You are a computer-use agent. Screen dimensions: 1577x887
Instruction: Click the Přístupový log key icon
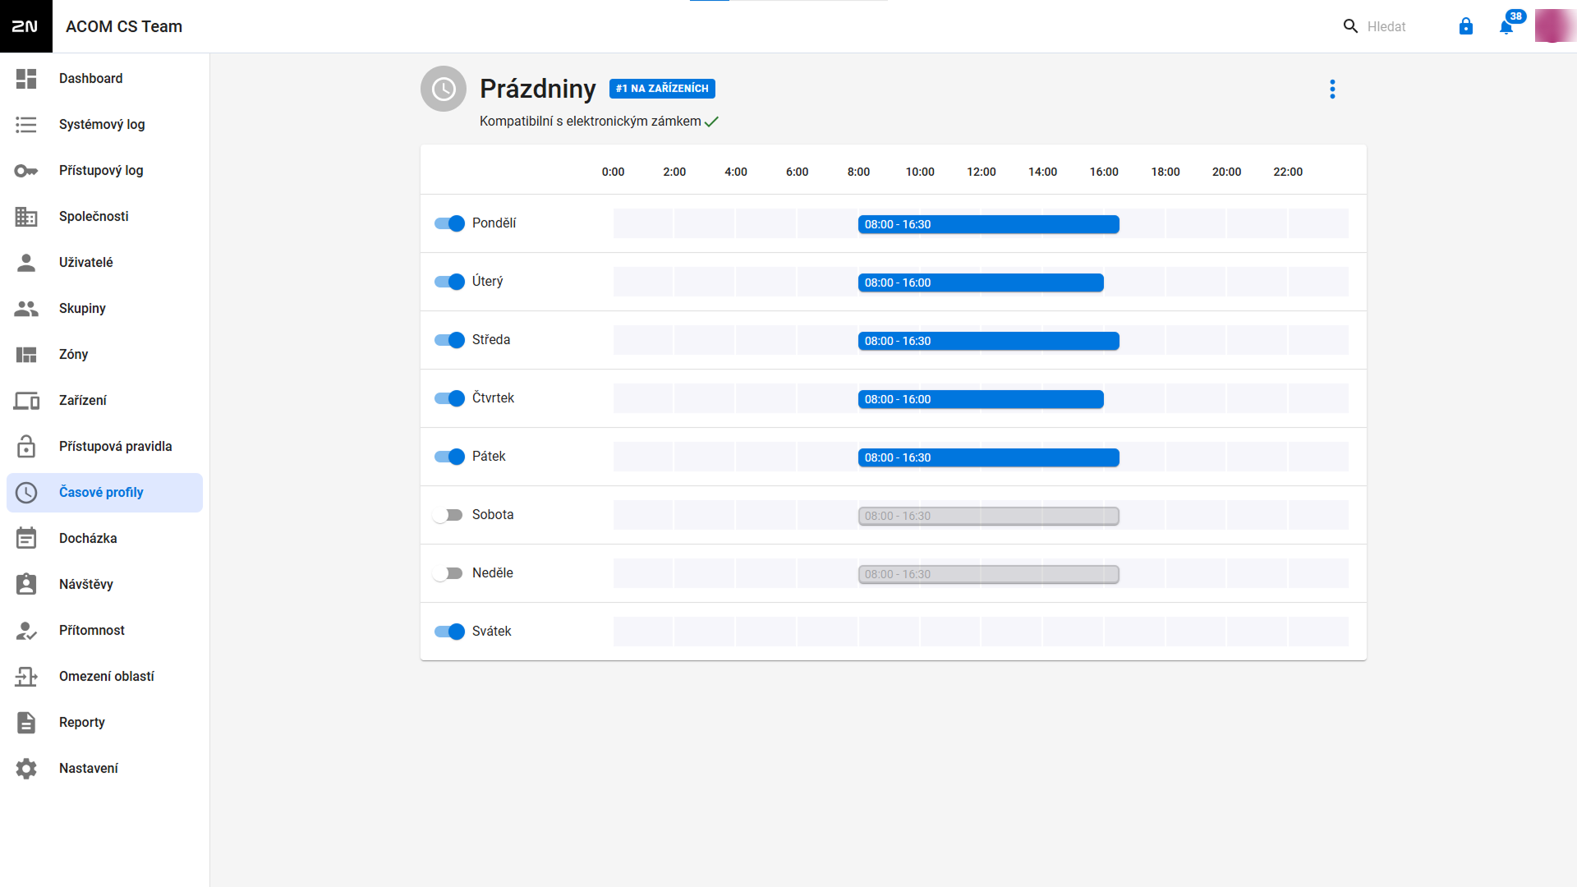(x=26, y=171)
